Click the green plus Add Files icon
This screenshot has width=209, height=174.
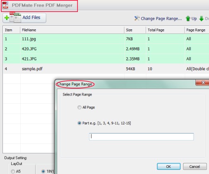[7, 18]
